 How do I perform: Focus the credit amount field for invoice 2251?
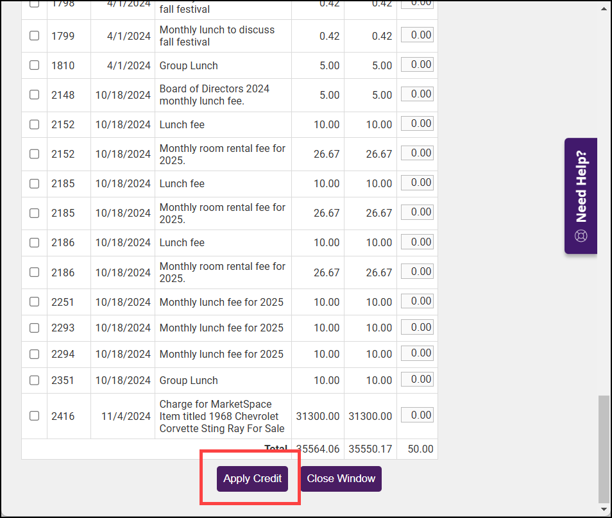(x=417, y=301)
